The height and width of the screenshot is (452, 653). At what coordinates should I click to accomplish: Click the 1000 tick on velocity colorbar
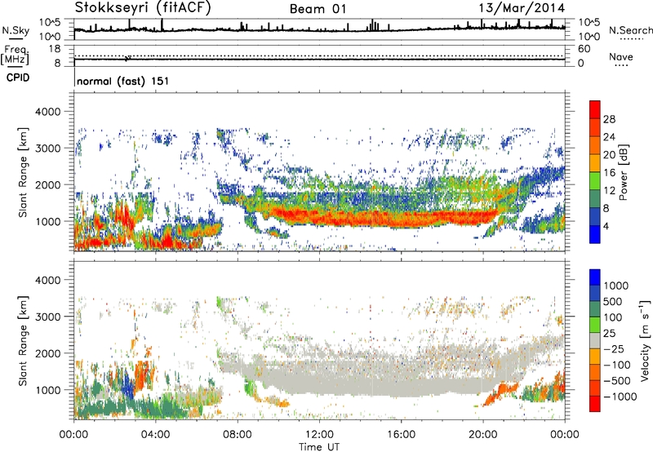616,286
